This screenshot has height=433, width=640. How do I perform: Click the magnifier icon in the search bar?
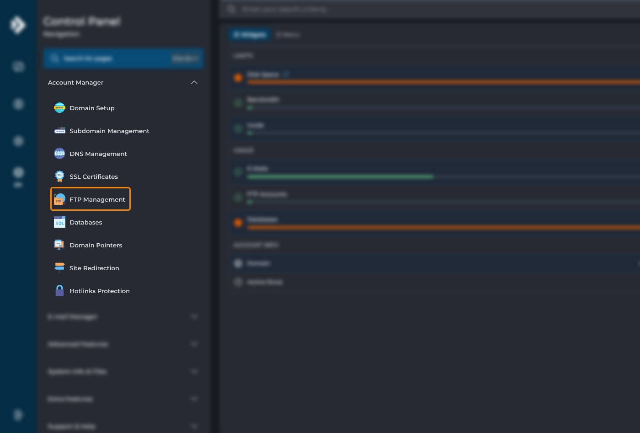(54, 58)
